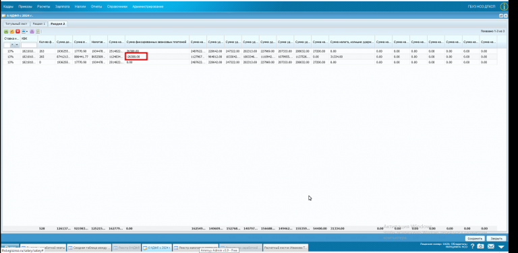Open the Зарплата menu
The width and height of the screenshot is (518, 253).
click(62, 7)
